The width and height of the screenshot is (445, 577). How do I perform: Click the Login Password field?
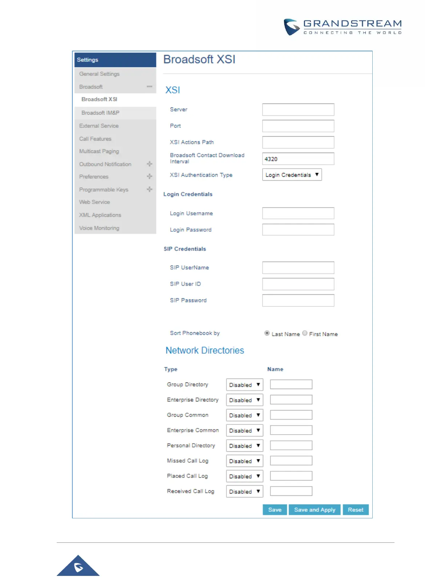[298, 230]
